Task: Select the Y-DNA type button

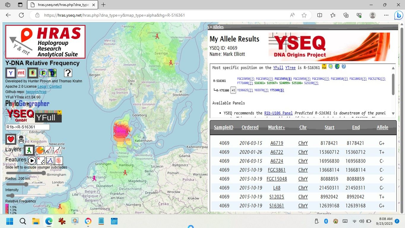Action: pos(11,73)
